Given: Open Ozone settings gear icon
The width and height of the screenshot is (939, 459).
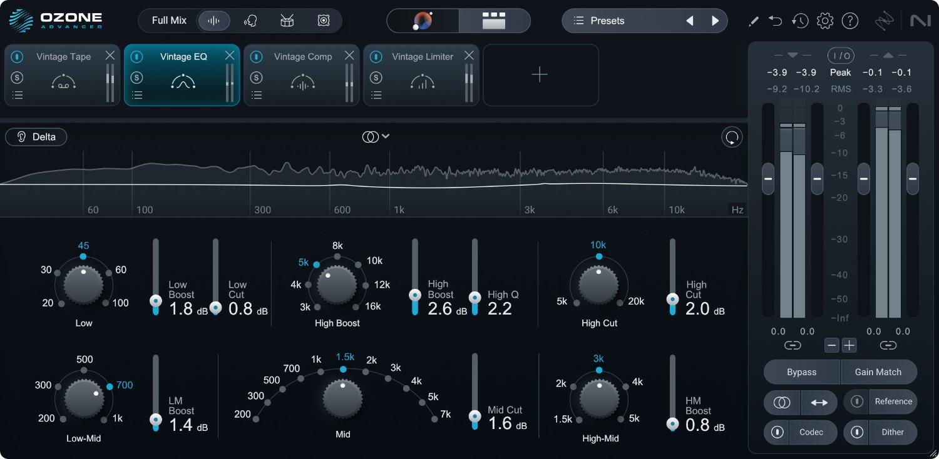Looking at the screenshot, I should (825, 21).
